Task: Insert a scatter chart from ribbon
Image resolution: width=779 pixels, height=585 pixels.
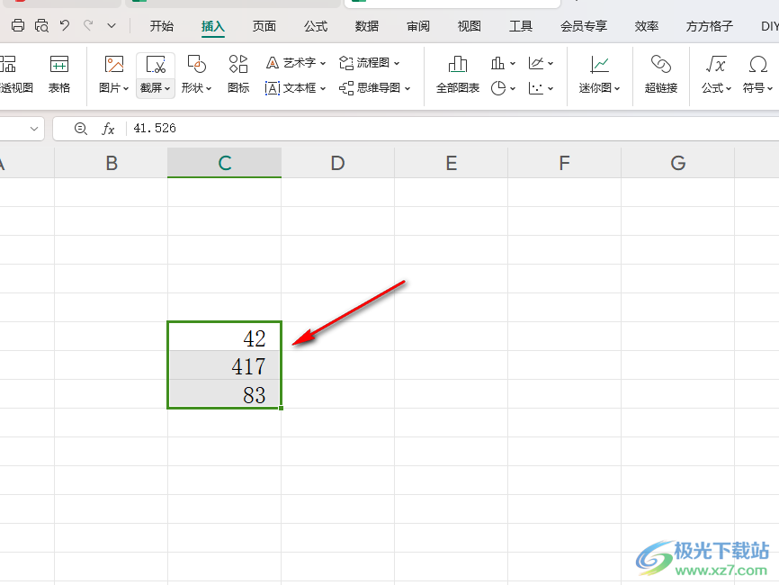Action: point(536,88)
